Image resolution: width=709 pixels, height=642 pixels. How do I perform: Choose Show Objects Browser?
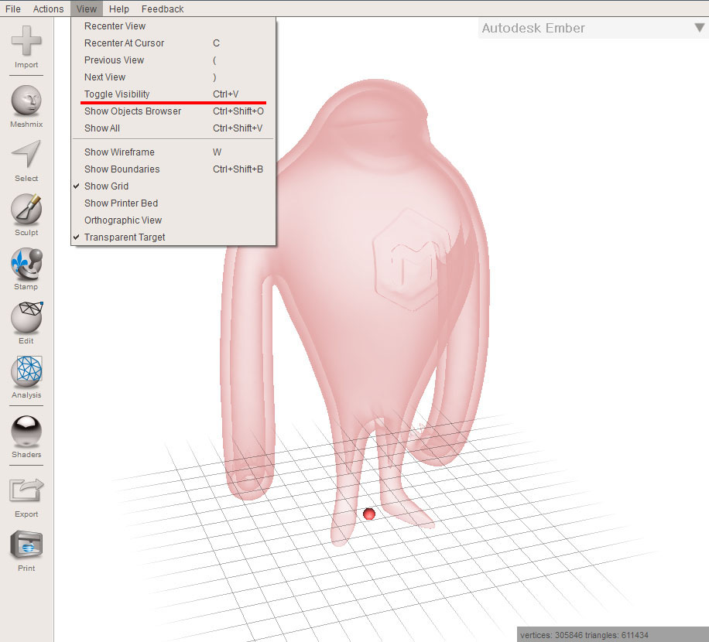(x=173, y=111)
